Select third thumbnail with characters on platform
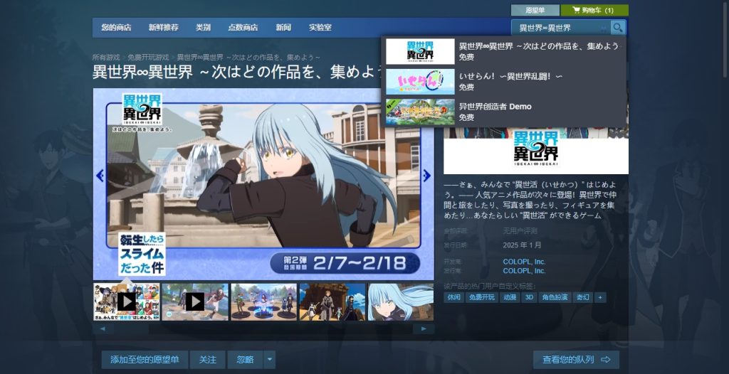 click(263, 301)
